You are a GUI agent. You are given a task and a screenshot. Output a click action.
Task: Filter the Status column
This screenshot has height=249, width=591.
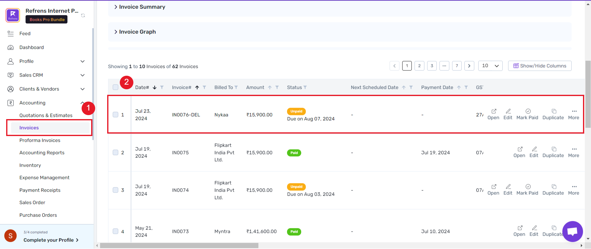coord(305,87)
